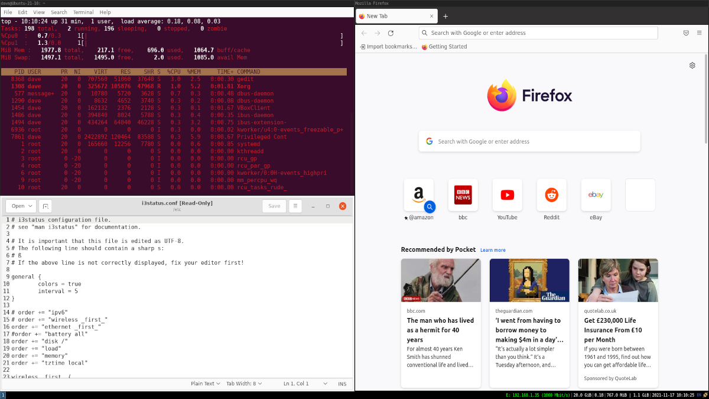Expand the Plain Text language dropdown
The height and width of the screenshot is (399, 709).
pyautogui.click(x=205, y=384)
